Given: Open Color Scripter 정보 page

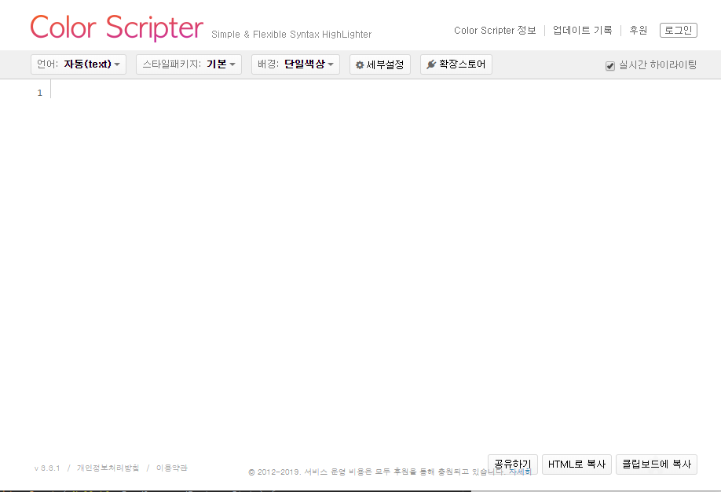Looking at the screenshot, I should pos(495,31).
